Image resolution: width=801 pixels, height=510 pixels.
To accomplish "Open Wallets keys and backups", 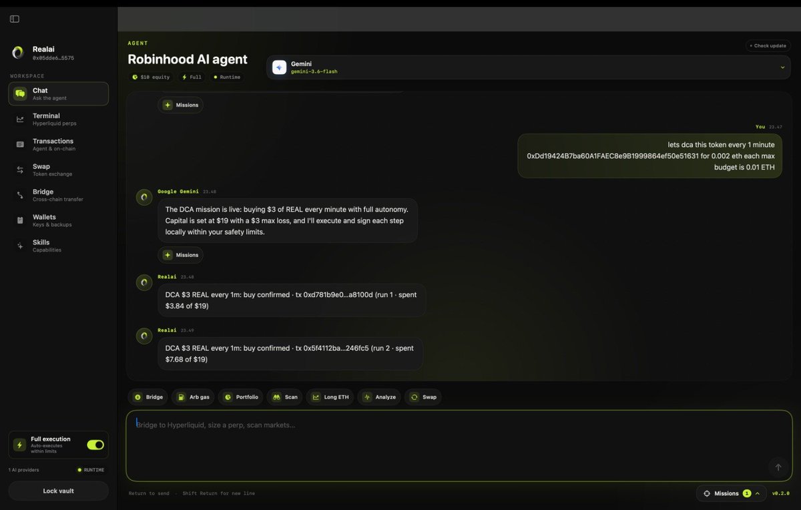I will click(x=59, y=221).
